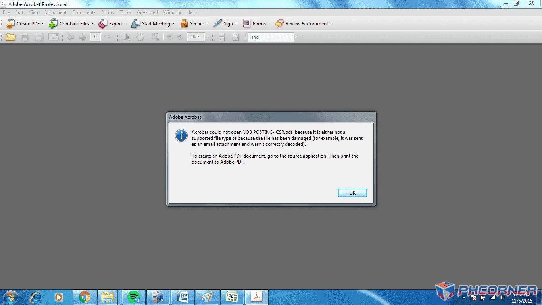This screenshot has height=305, width=542.
Task: Click the Show Desktop strip on taskbar
Action: point(540,297)
